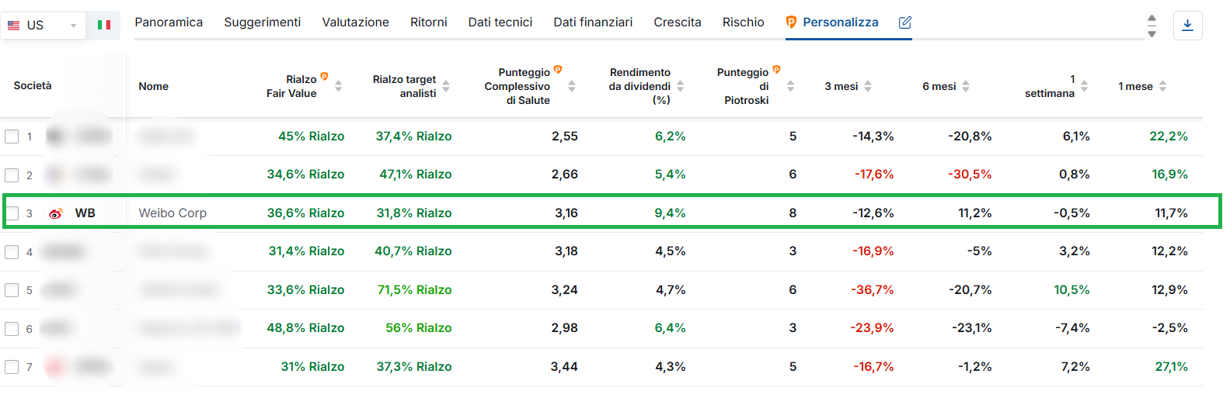Sort by Rendimento da dividendi arrows
Screen dimensions: 1230x398
point(681,86)
